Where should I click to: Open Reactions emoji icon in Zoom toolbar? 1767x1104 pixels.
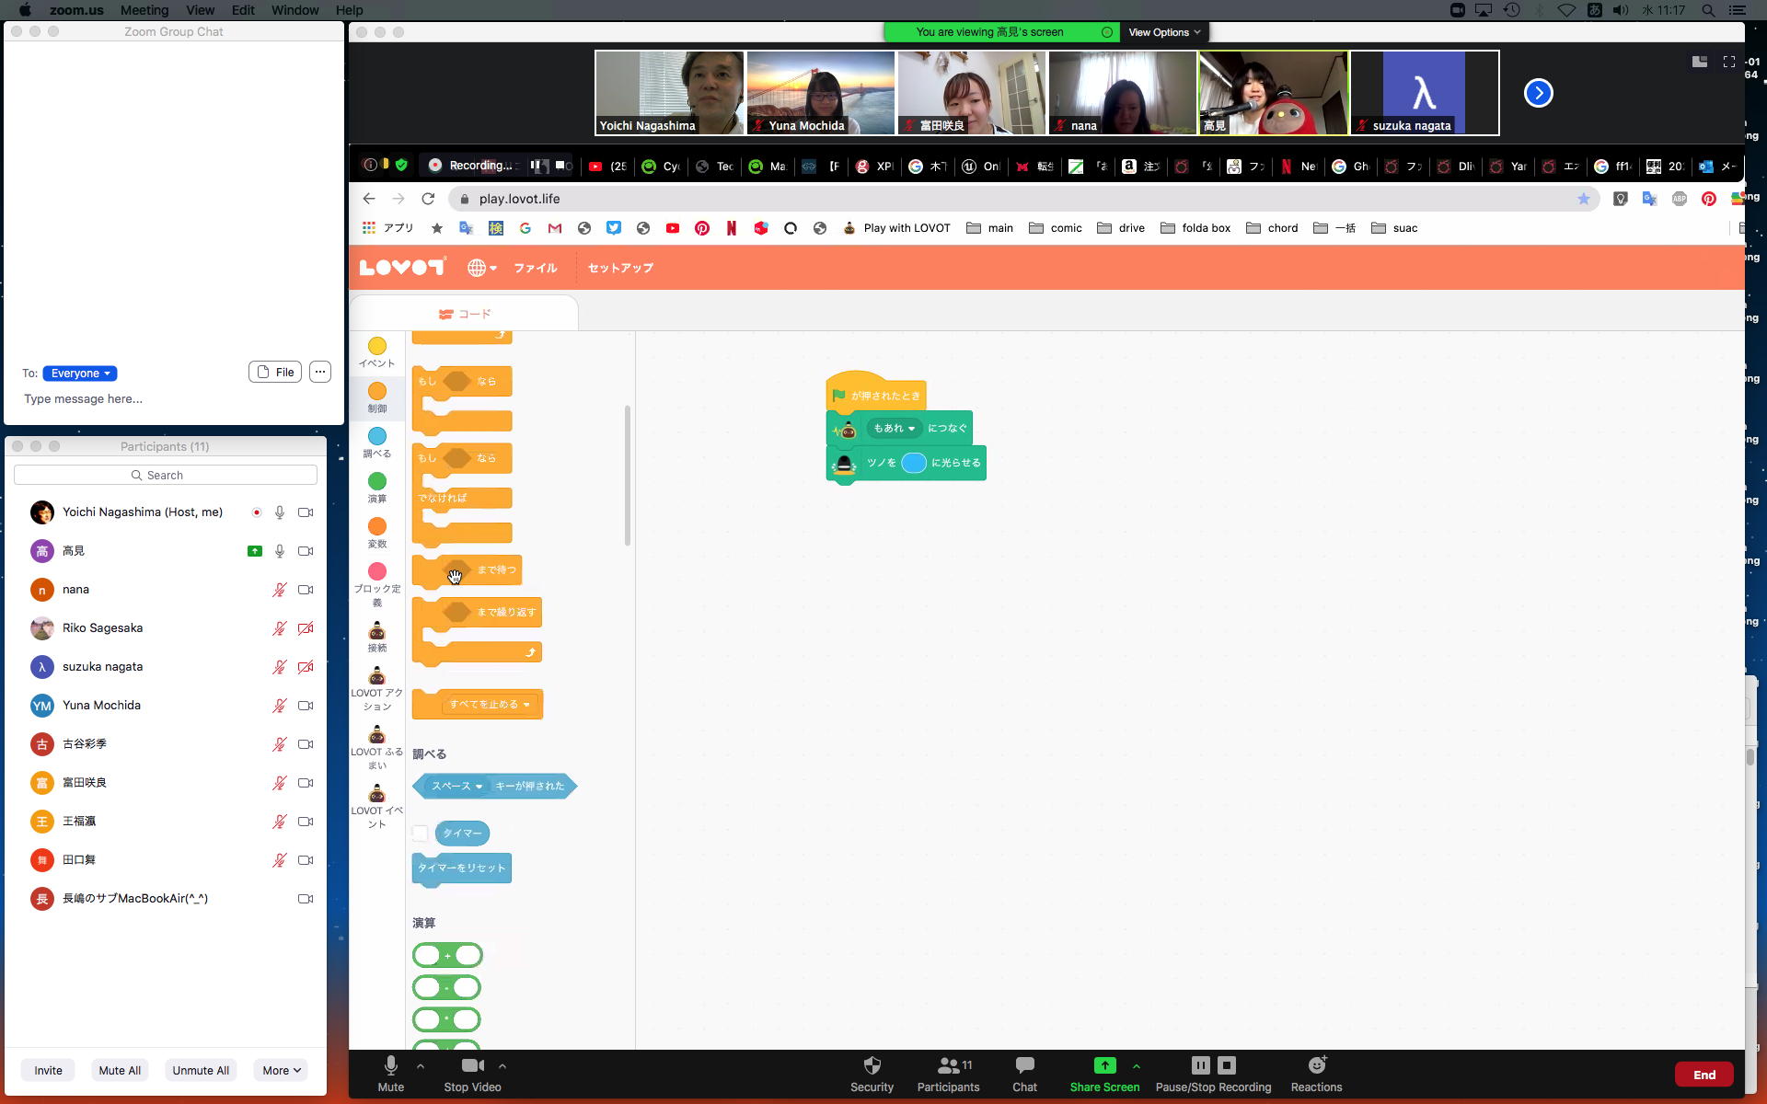pos(1316,1065)
